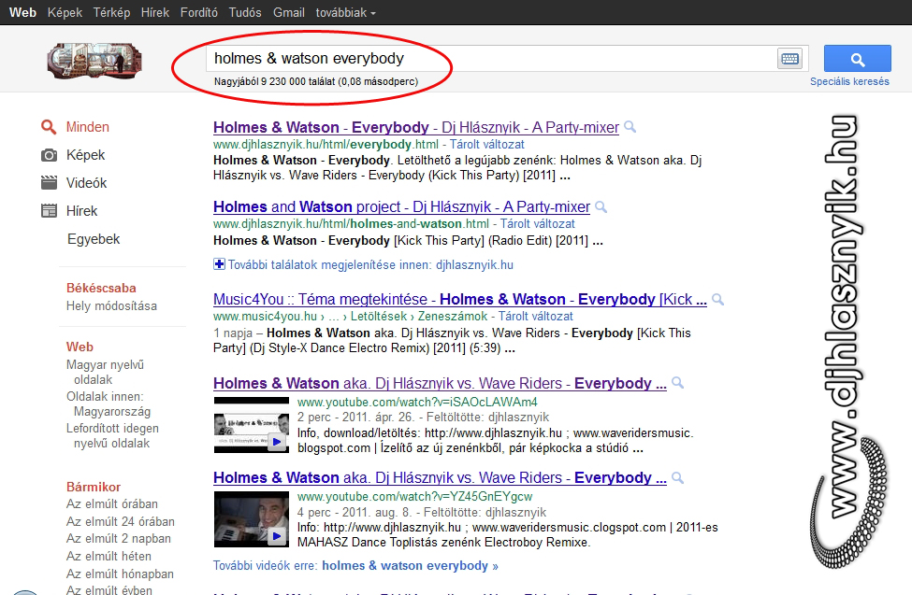Filter by Magyar nyelvű oldalak

[x=106, y=372]
